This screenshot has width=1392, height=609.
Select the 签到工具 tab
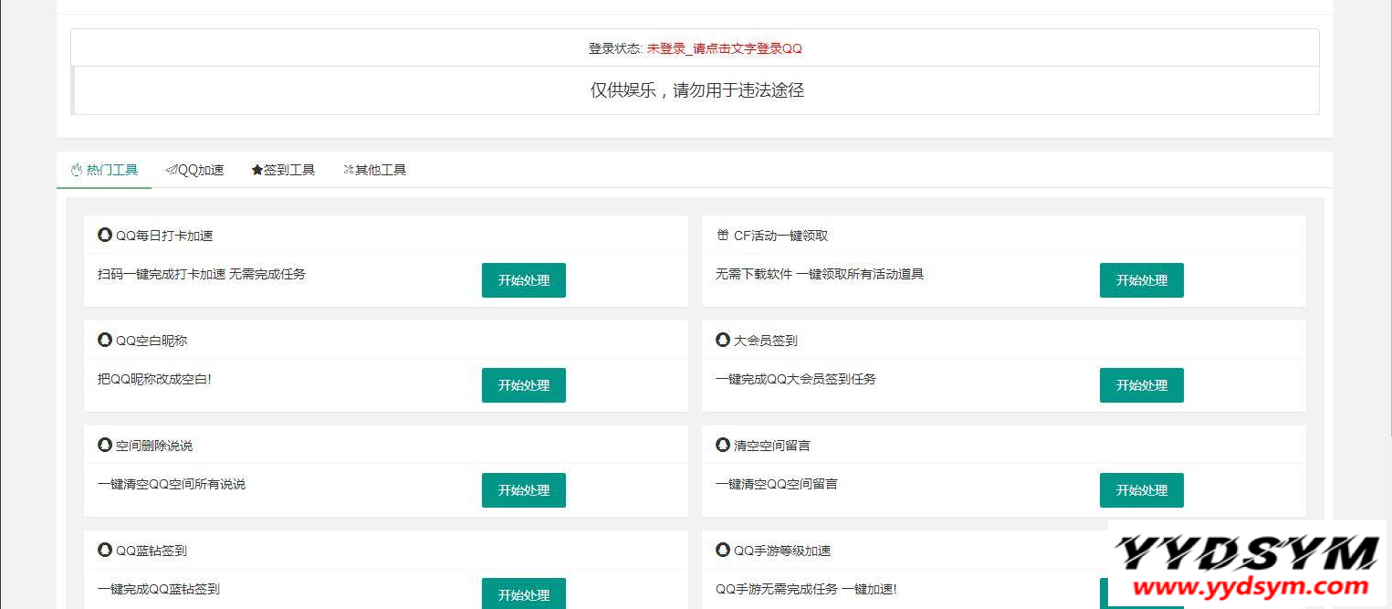coord(283,170)
